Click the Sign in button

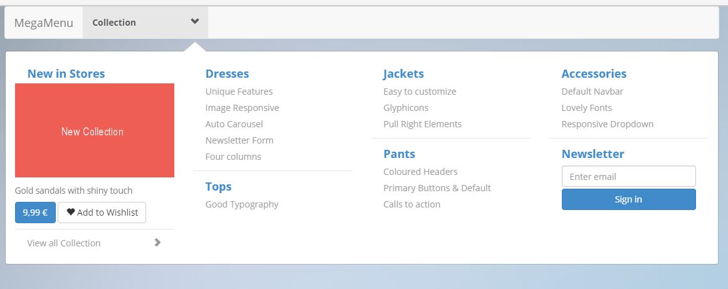629,199
